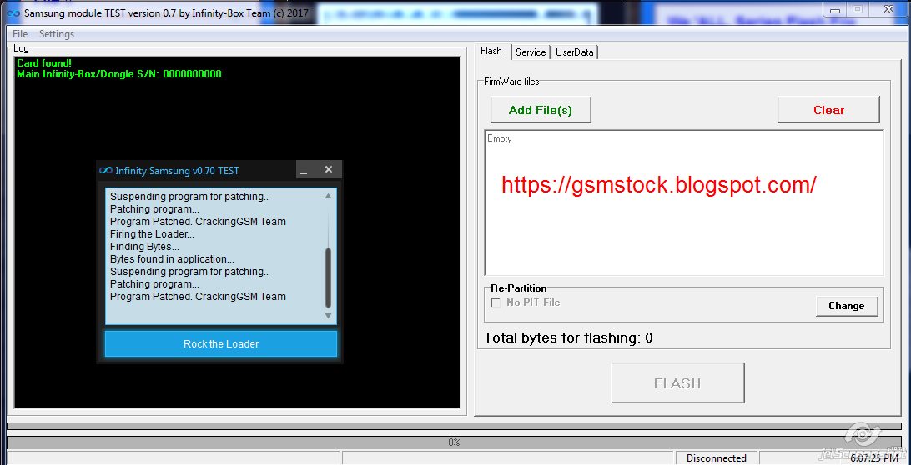Click inside the Empty firmware files list

click(684, 202)
